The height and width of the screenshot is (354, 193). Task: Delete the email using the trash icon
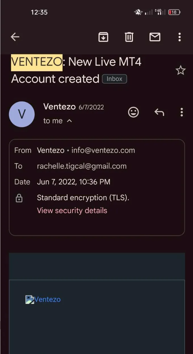(x=129, y=37)
